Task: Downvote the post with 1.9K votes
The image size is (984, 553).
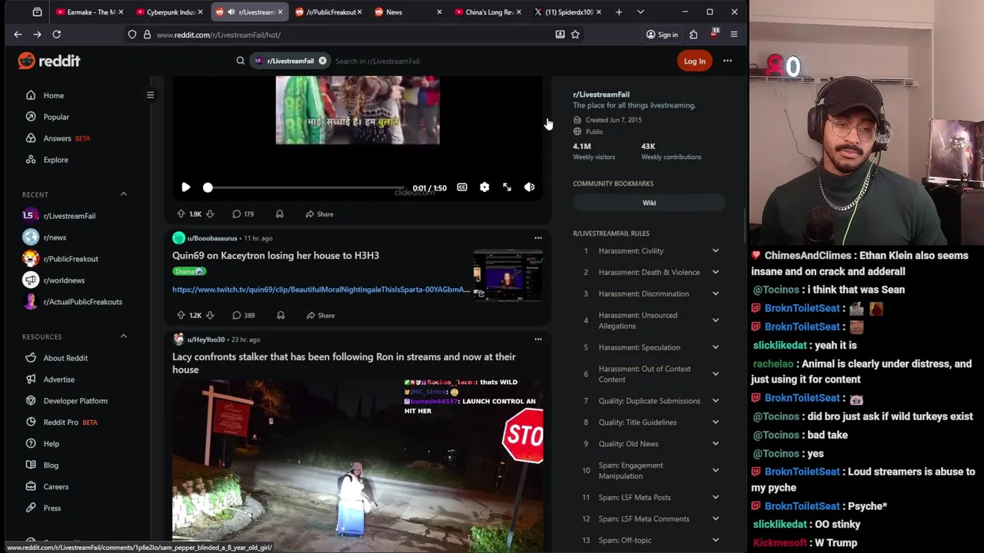Action: pyautogui.click(x=209, y=214)
